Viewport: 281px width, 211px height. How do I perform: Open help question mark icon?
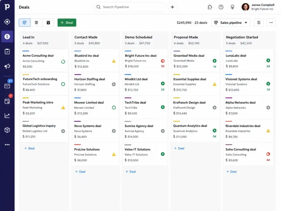point(221,7)
